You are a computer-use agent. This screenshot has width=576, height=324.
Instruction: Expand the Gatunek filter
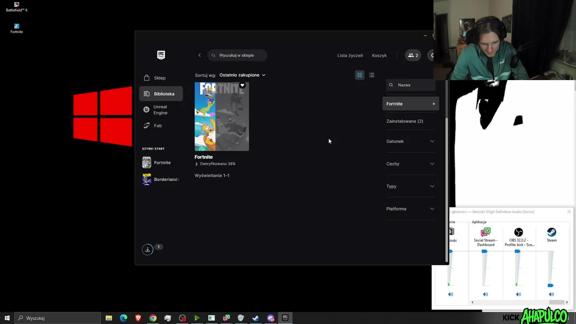pyautogui.click(x=410, y=141)
